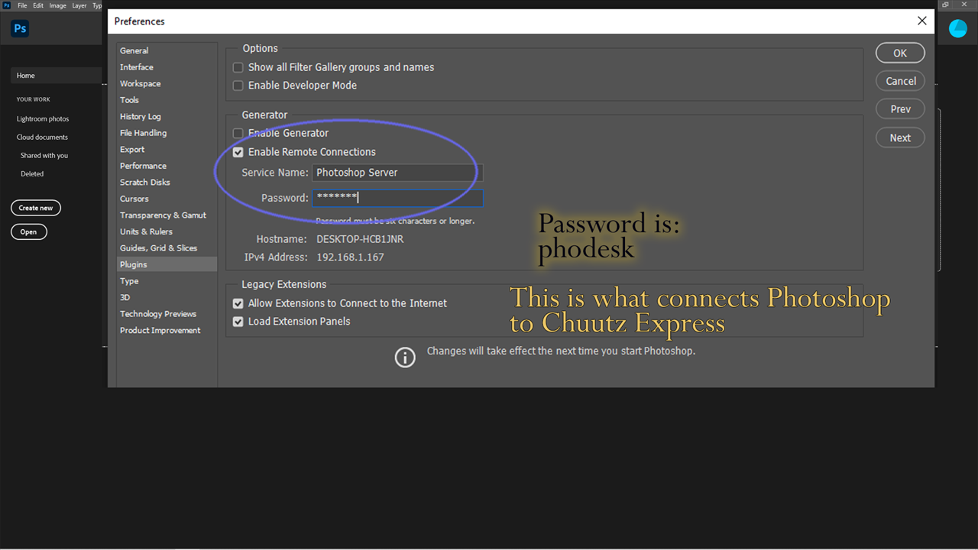Uncheck Enable Remote Connections
The image size is (978, 550).
238,152
